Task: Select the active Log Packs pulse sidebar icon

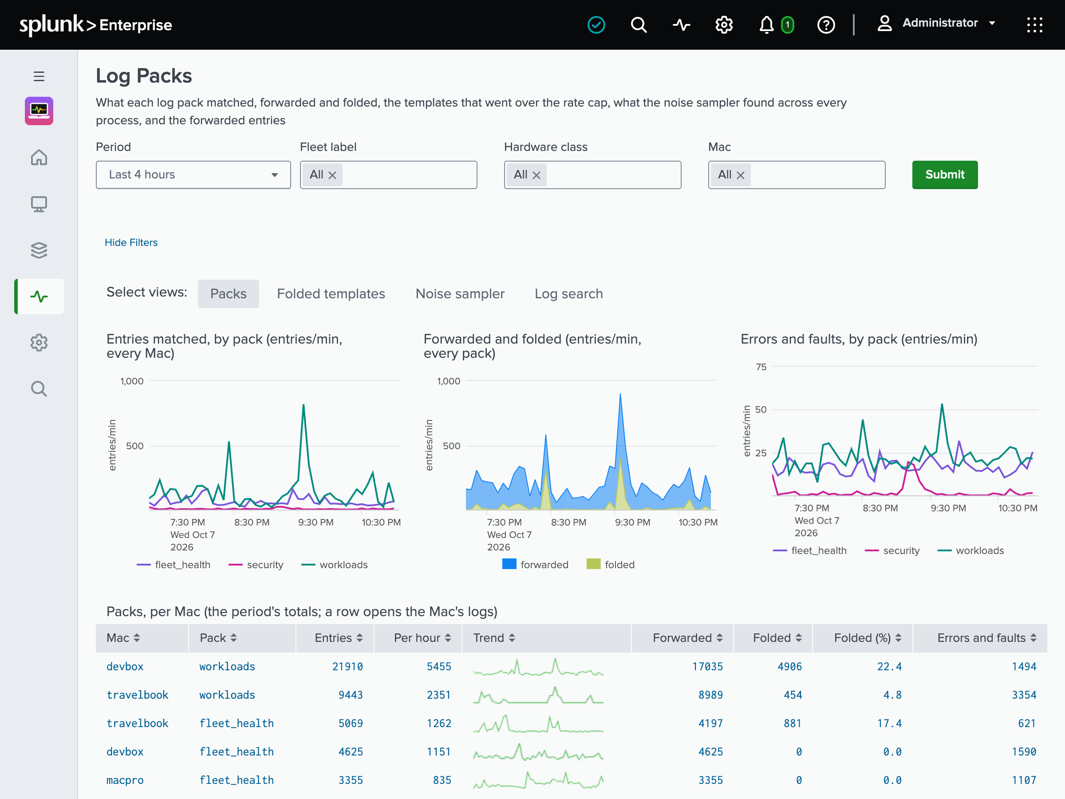Action: pyautogui.click(x=39, y=296)
